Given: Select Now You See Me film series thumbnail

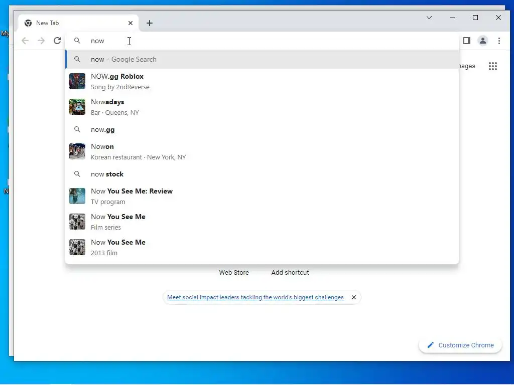Looking at the screenshot, I should coord(77,221).
